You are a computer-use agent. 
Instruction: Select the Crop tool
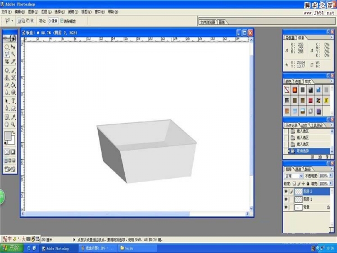7,61
